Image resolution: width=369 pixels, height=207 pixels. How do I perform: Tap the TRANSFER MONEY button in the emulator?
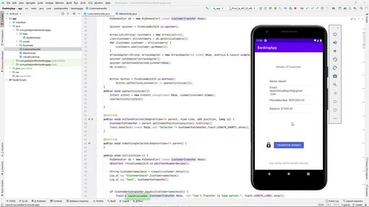tap(289, 145)
